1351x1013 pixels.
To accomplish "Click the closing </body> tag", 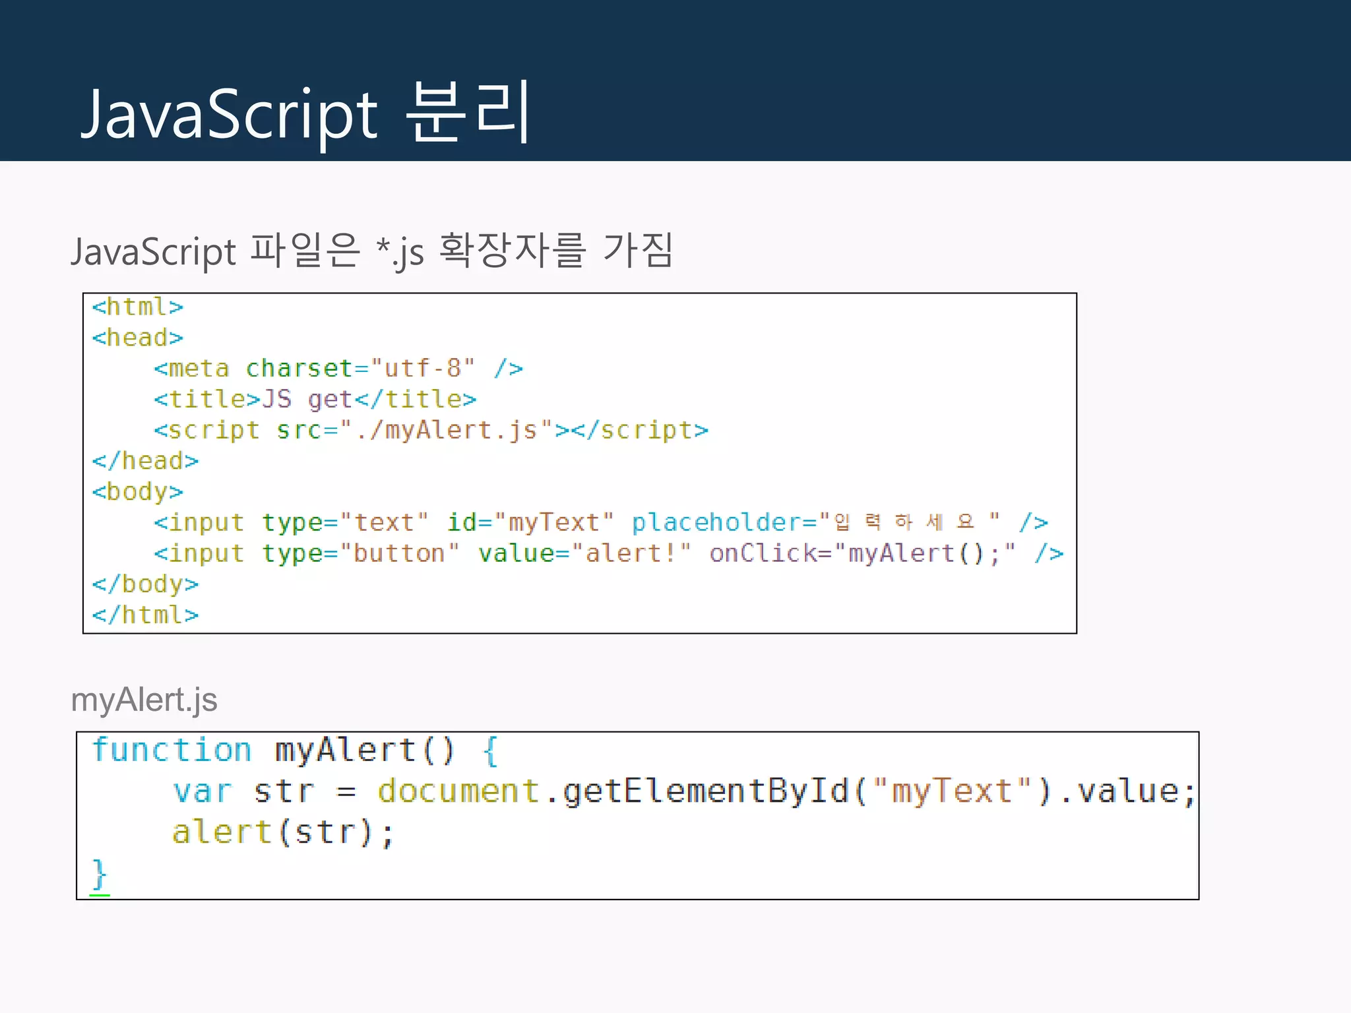I will point(145,584).
